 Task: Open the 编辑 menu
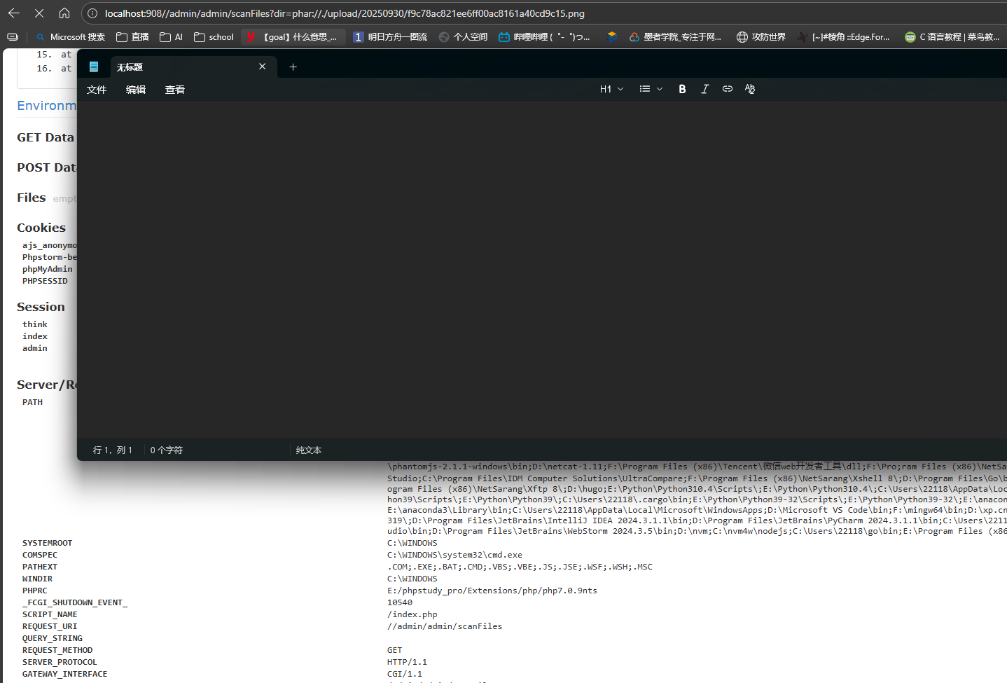click(x=136, y=90)
